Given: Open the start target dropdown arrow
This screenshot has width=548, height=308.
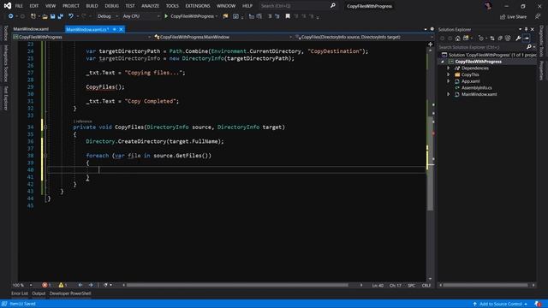Looking at the screenshot, I should 217,16.
